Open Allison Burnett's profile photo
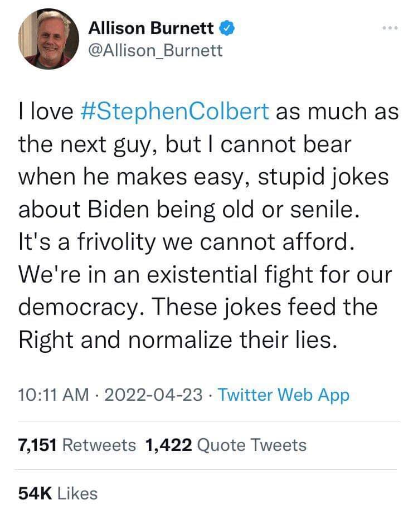Screen dimensions: 418x505 pyautogui.click(x=47, y=39)
